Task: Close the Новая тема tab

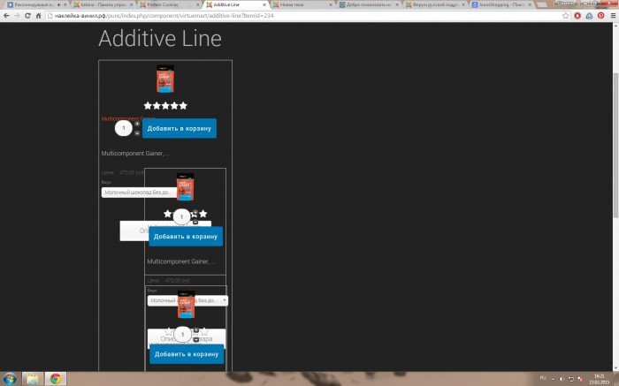Action: point(331,4)
